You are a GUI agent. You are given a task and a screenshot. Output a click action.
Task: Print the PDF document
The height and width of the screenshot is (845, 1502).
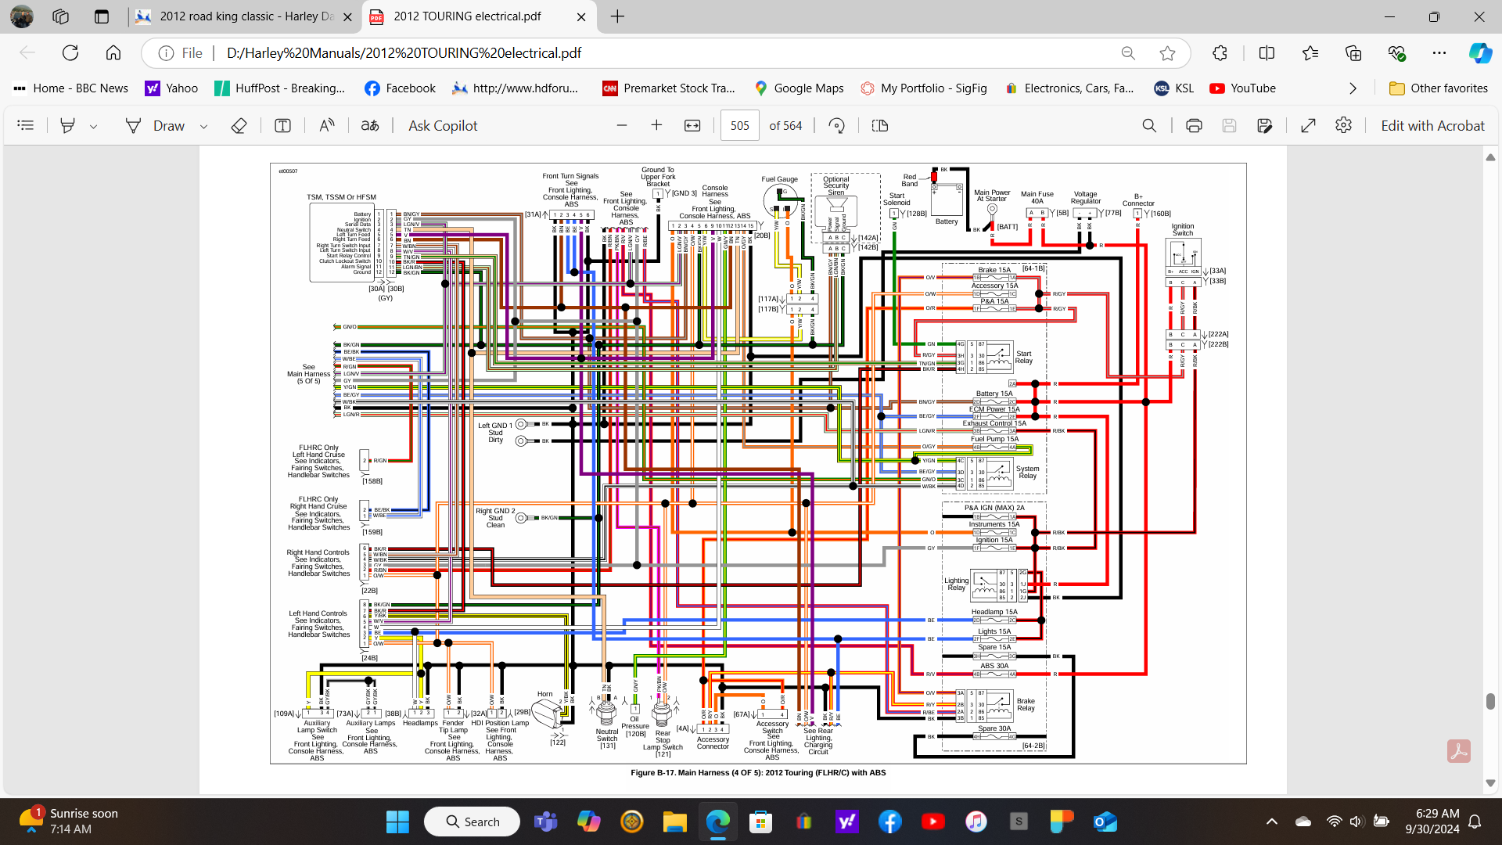1194,125
